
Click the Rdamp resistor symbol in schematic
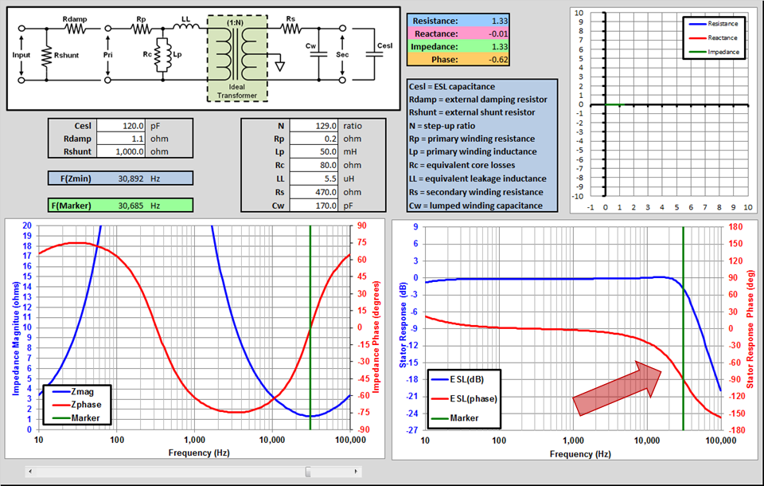[x=76, y=29]
